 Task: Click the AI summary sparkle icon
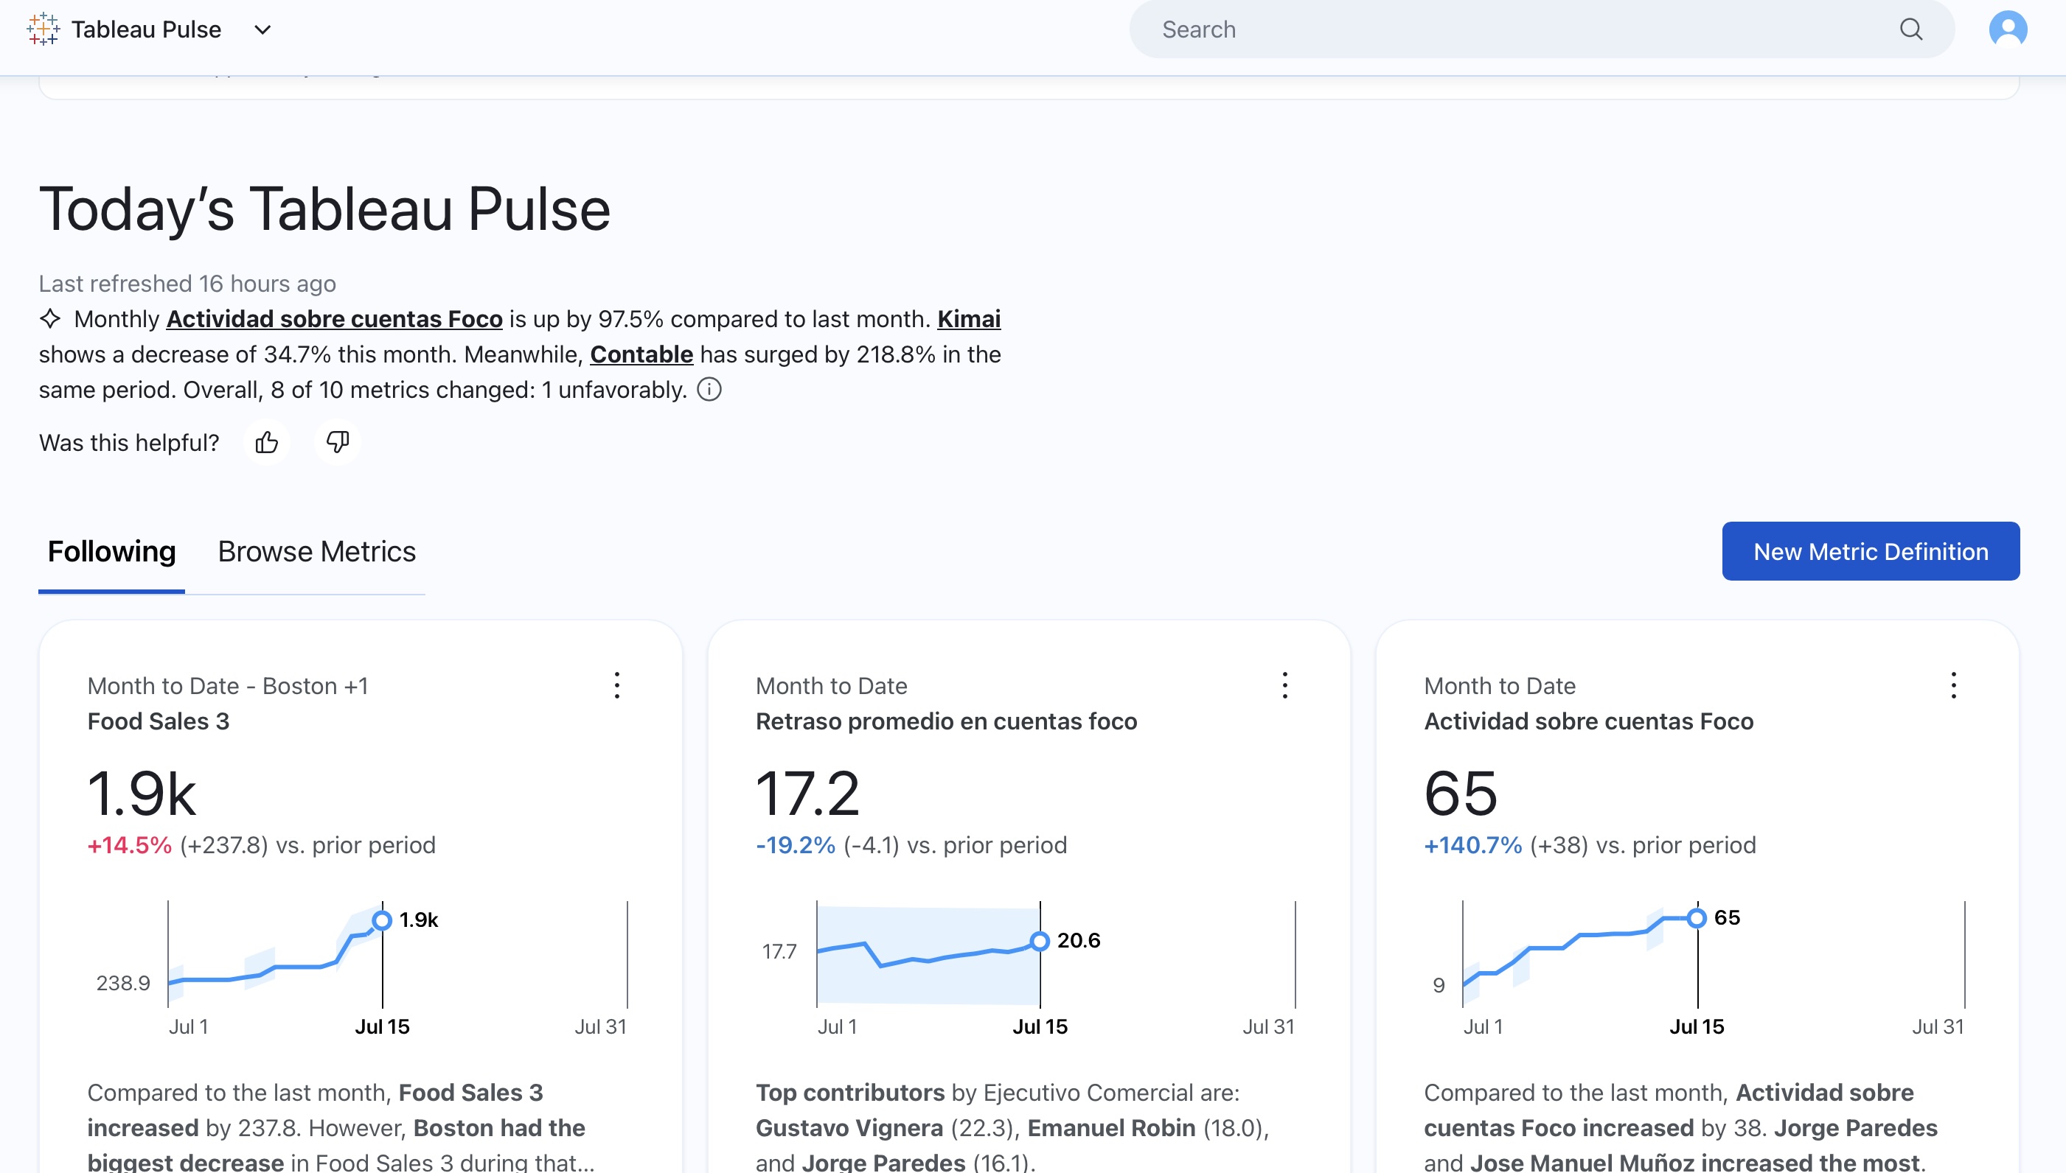click(50, 319)
